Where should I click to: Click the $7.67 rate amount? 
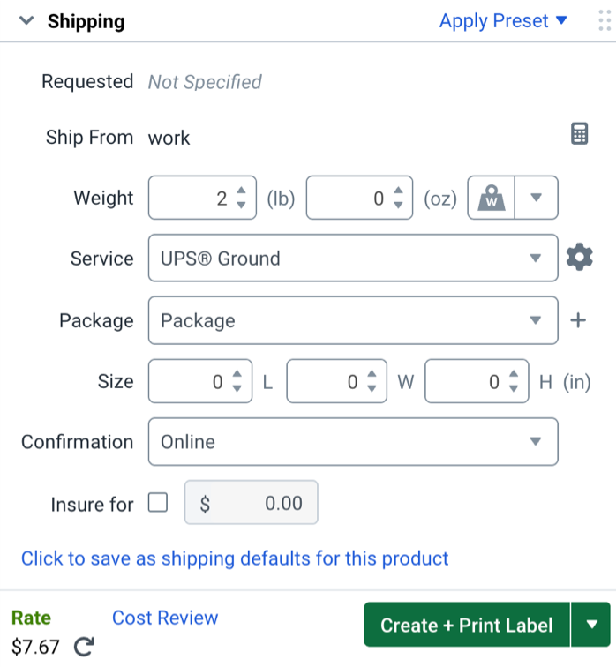pyautogui.click(x=35, y=647)
